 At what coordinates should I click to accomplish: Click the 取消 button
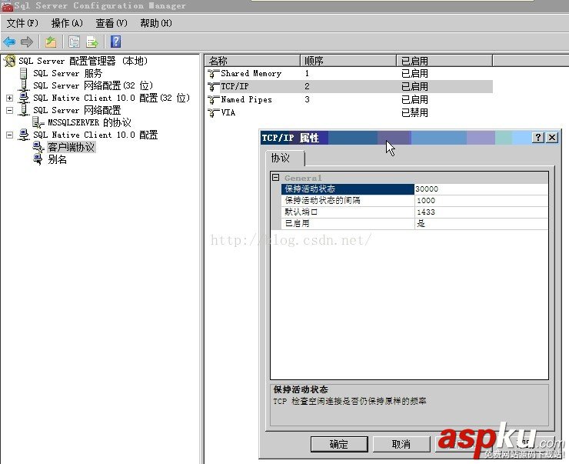pos(401,444)
